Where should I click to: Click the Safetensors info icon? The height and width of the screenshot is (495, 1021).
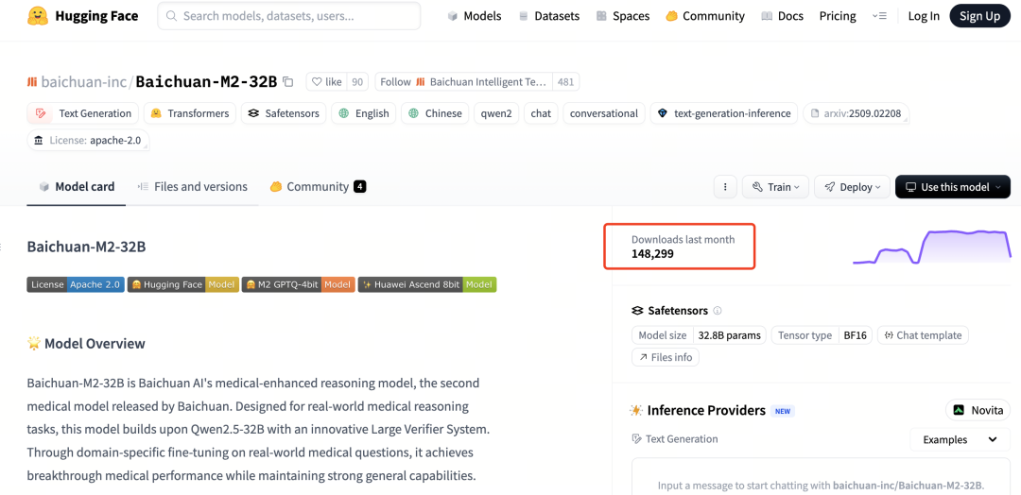click(x=718, y=311)
